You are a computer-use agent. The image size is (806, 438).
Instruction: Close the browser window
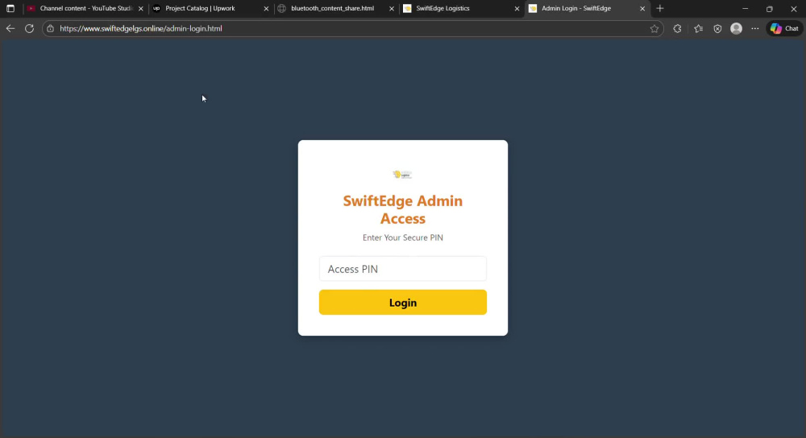[794, 9]
